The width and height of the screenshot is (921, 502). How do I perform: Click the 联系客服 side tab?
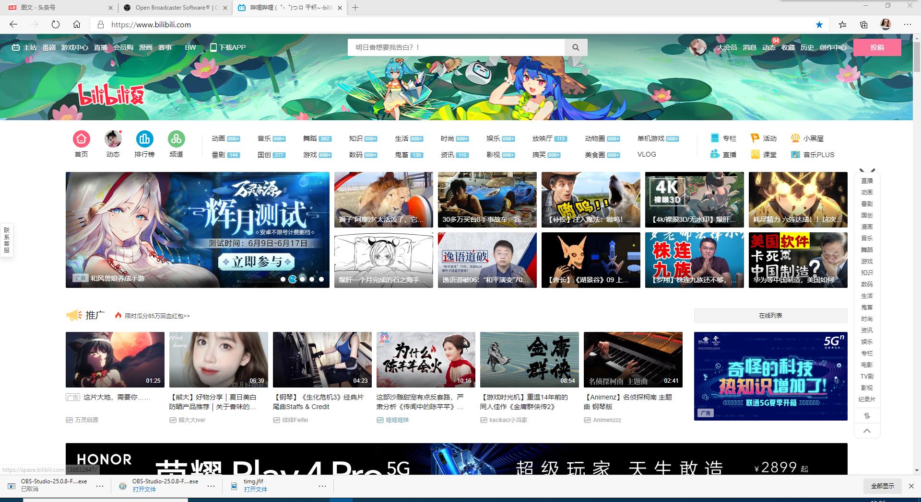tap(6, 240)
